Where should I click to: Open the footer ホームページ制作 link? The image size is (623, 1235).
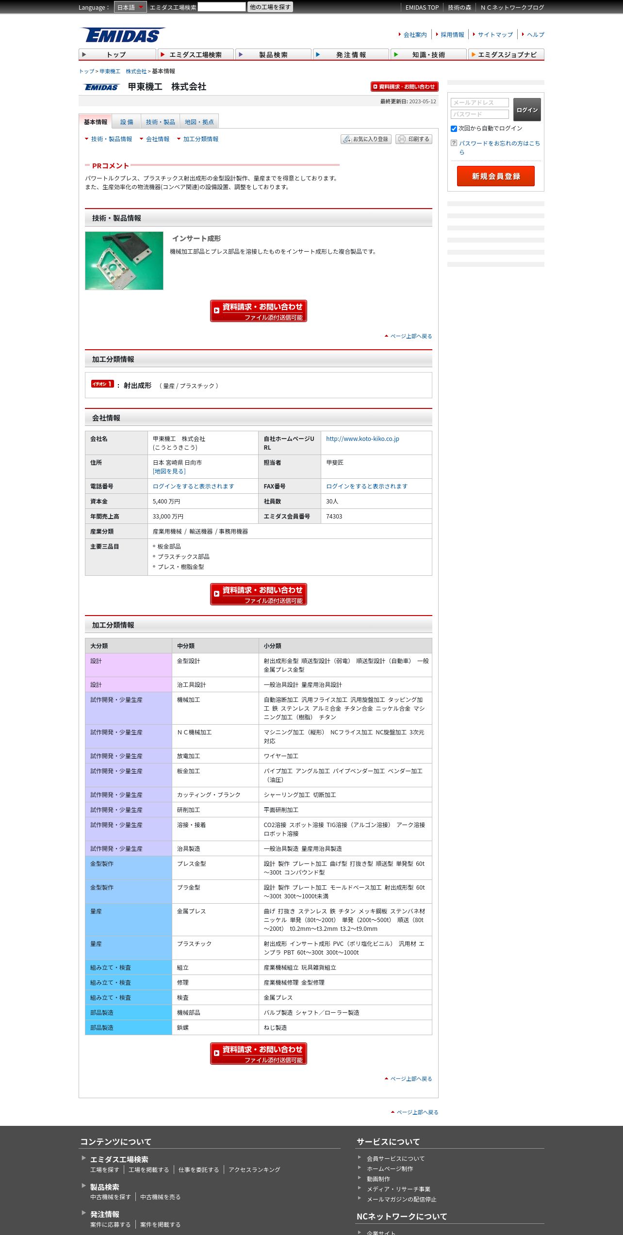390,1169
